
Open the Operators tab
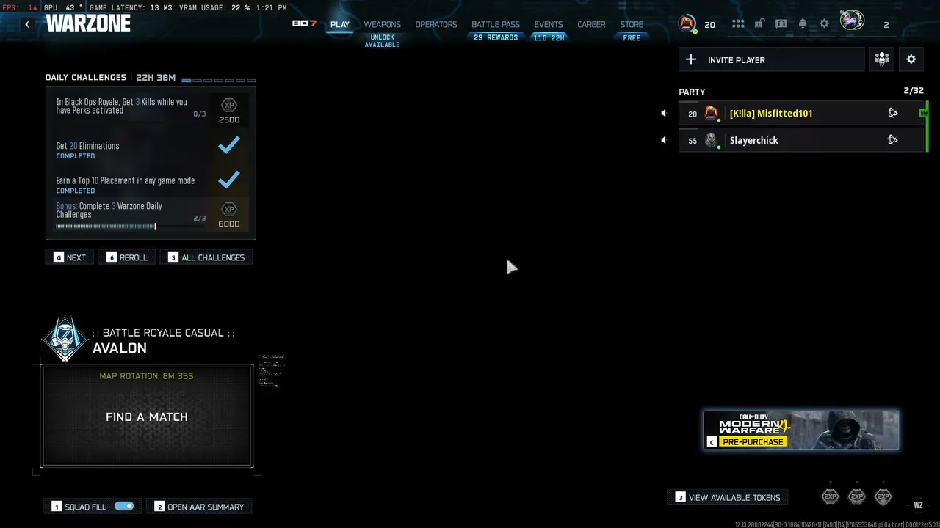436,24
